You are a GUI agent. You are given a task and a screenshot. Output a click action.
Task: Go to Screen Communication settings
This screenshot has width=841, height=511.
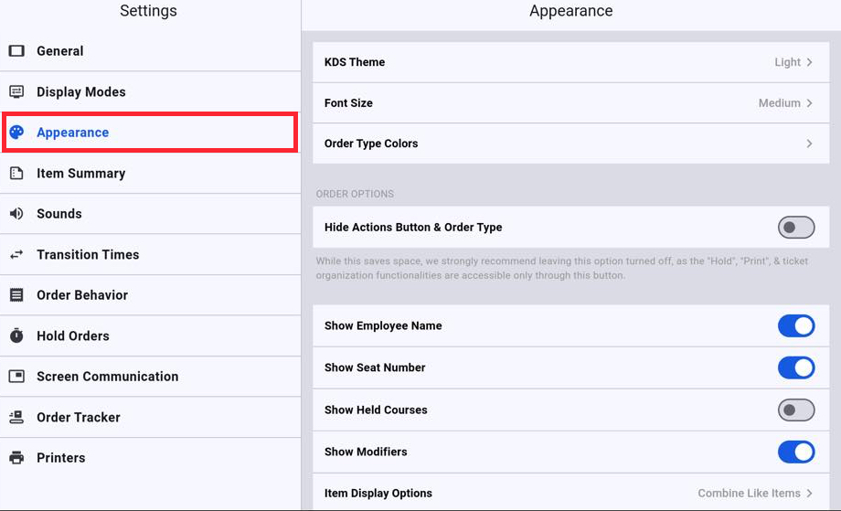(107, 377)
